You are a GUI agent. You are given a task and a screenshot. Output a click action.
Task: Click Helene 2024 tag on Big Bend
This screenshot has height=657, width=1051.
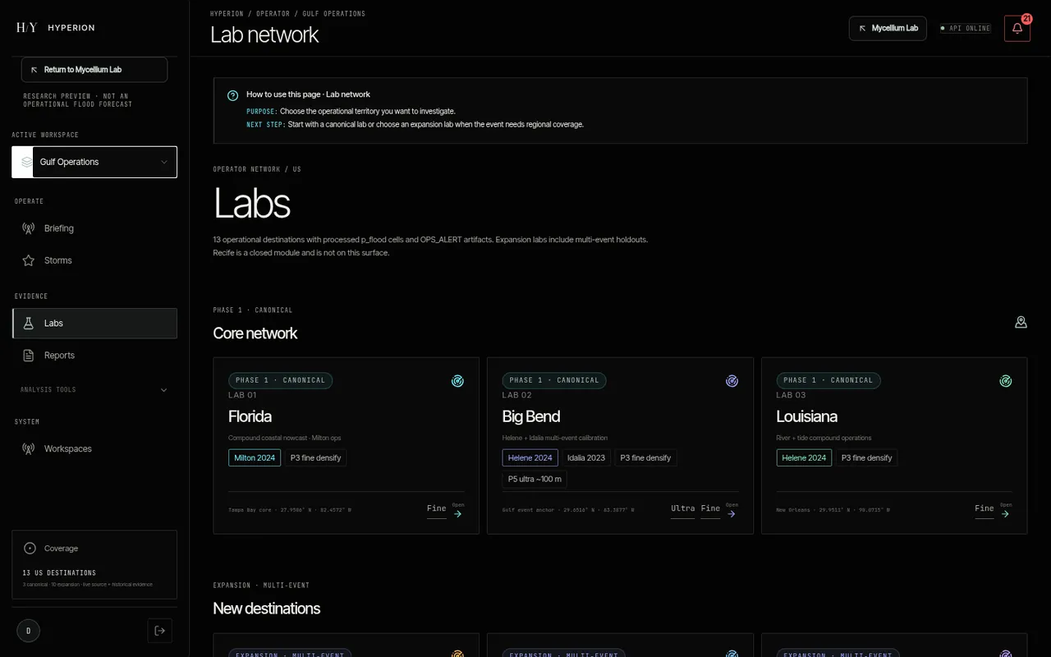(x=530, y=458)
